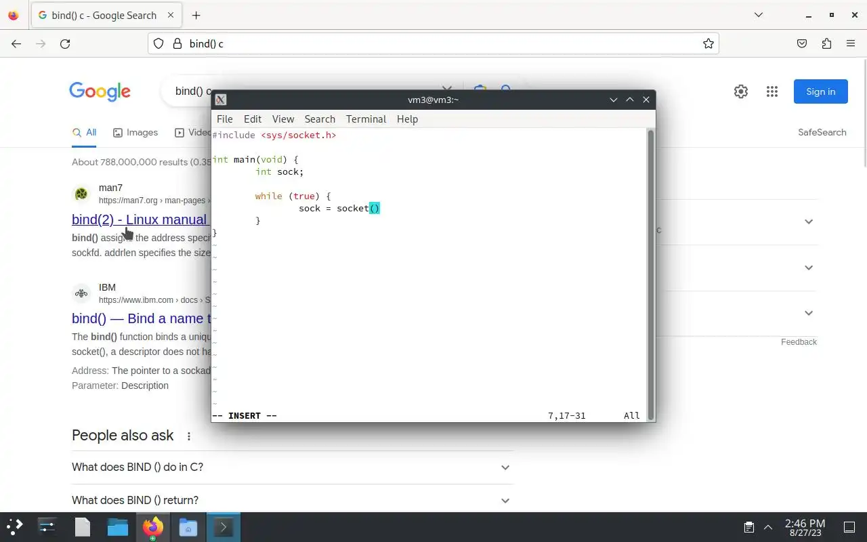Screen dimensions: 867x542
Task: Click the Firefox page vertical scrollbar
Action: click(x=864, y=114)
